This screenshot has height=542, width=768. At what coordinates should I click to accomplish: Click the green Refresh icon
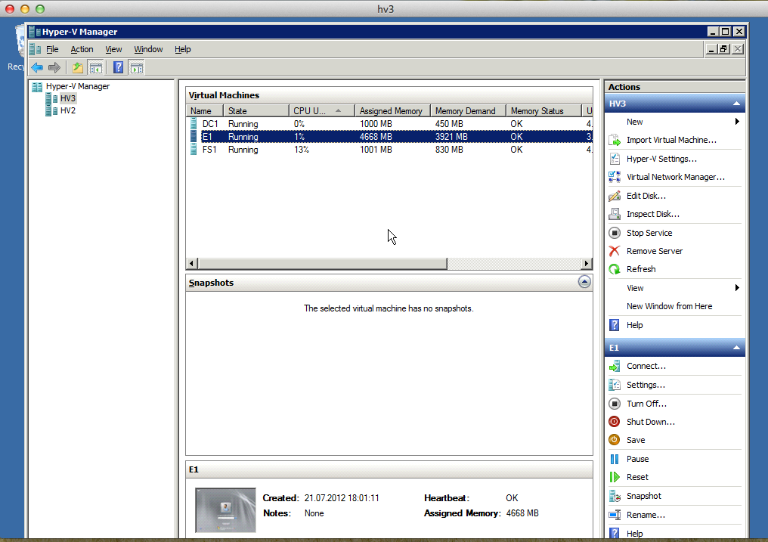(x=615, y=269)
